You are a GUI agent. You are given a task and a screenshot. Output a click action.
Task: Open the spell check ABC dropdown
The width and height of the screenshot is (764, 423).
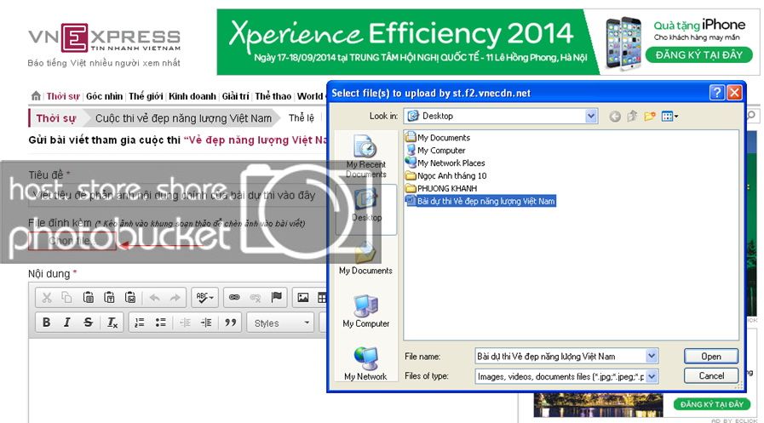click(x=204, y=297)
